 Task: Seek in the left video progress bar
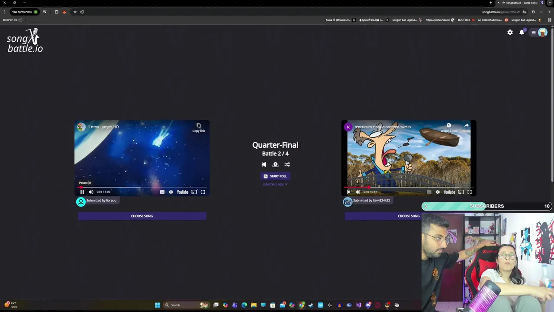click(x=142, y=188)
